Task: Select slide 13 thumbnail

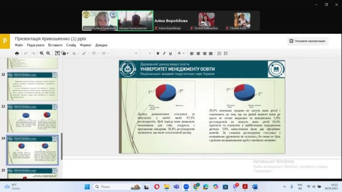Action: (x=32, y=118)
